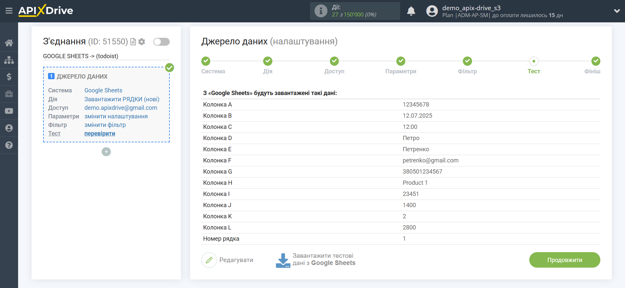Select value 23451 in Колонка I
Image resolution: width=625 pixels, height=288 pixels.
pyautogui.click(x=411, y=194)
